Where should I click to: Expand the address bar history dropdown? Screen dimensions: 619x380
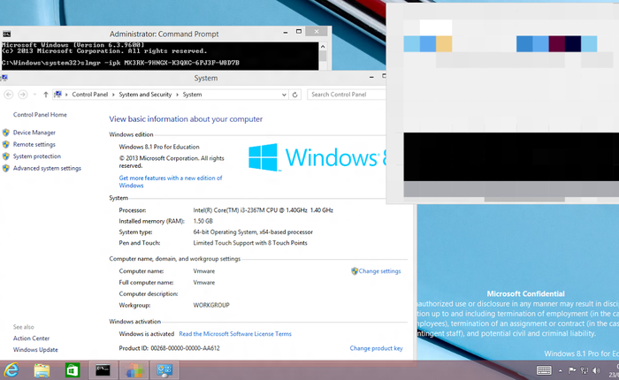pos(284,95)
